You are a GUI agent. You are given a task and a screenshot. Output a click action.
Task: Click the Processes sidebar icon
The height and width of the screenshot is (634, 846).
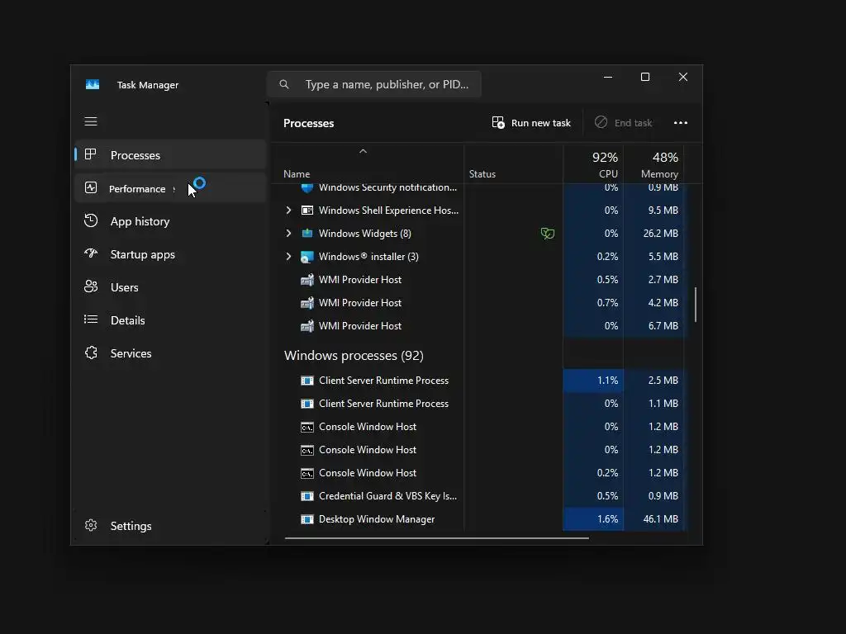coord(91,154)
